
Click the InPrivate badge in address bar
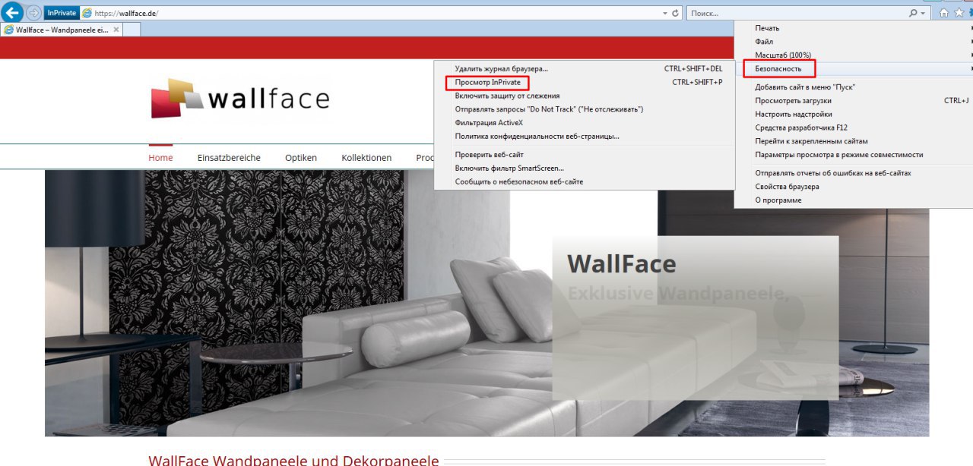click(62, 13)
